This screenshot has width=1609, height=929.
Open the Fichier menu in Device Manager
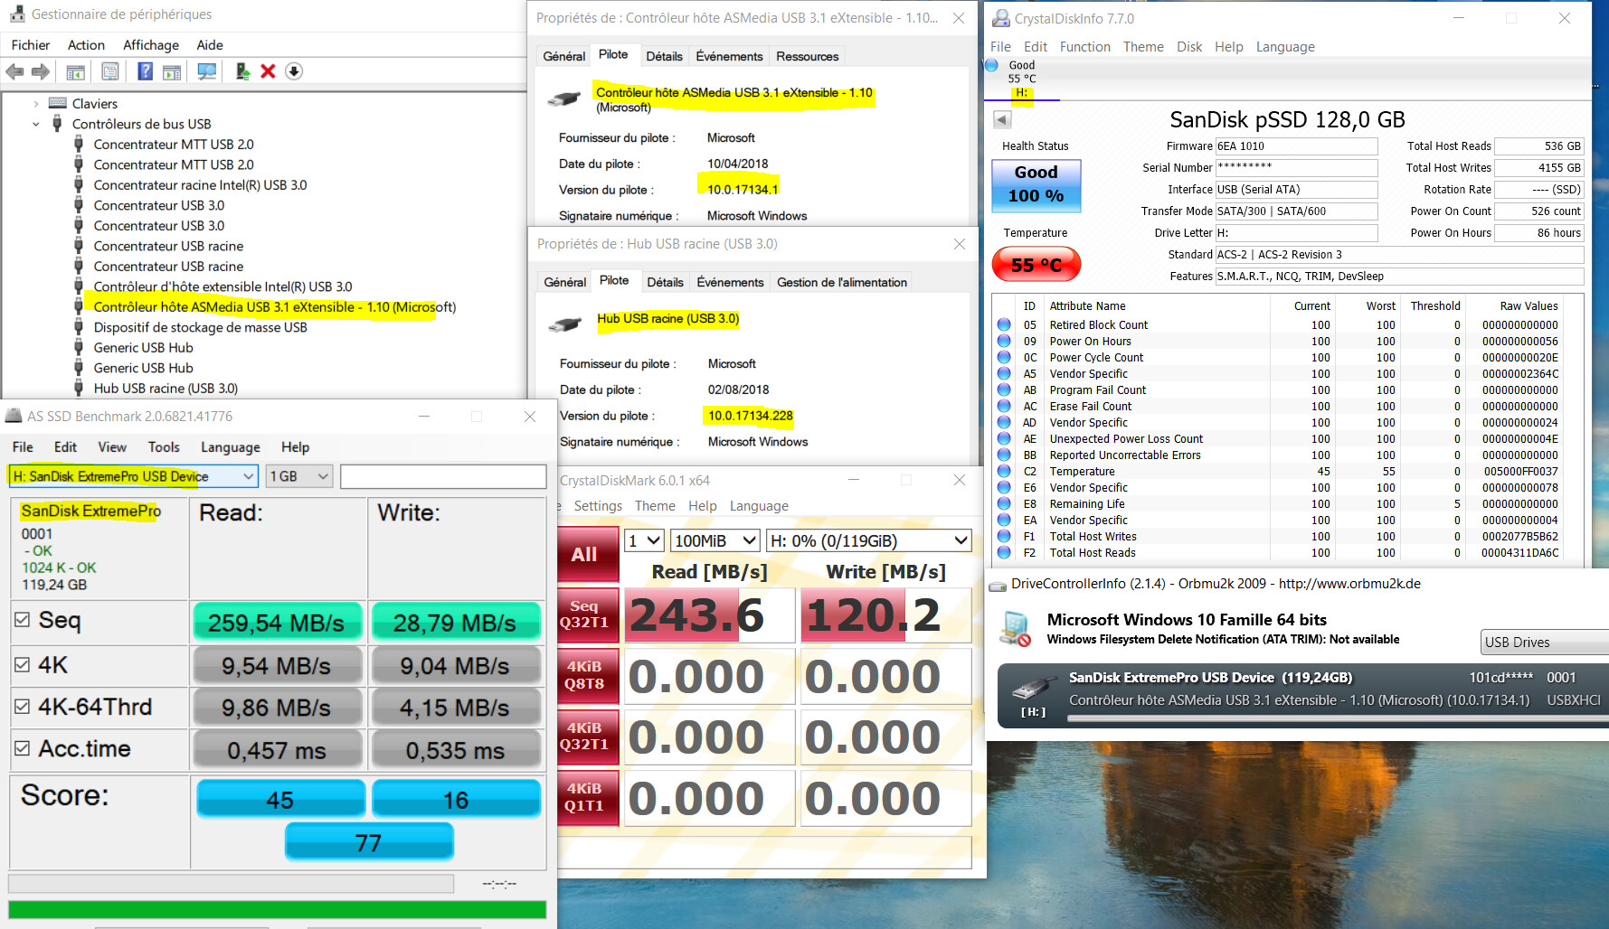point(31,45)
